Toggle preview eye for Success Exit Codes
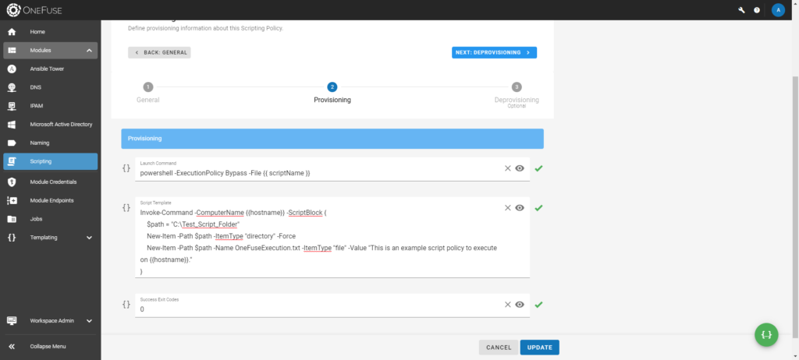 click(520, 305)
